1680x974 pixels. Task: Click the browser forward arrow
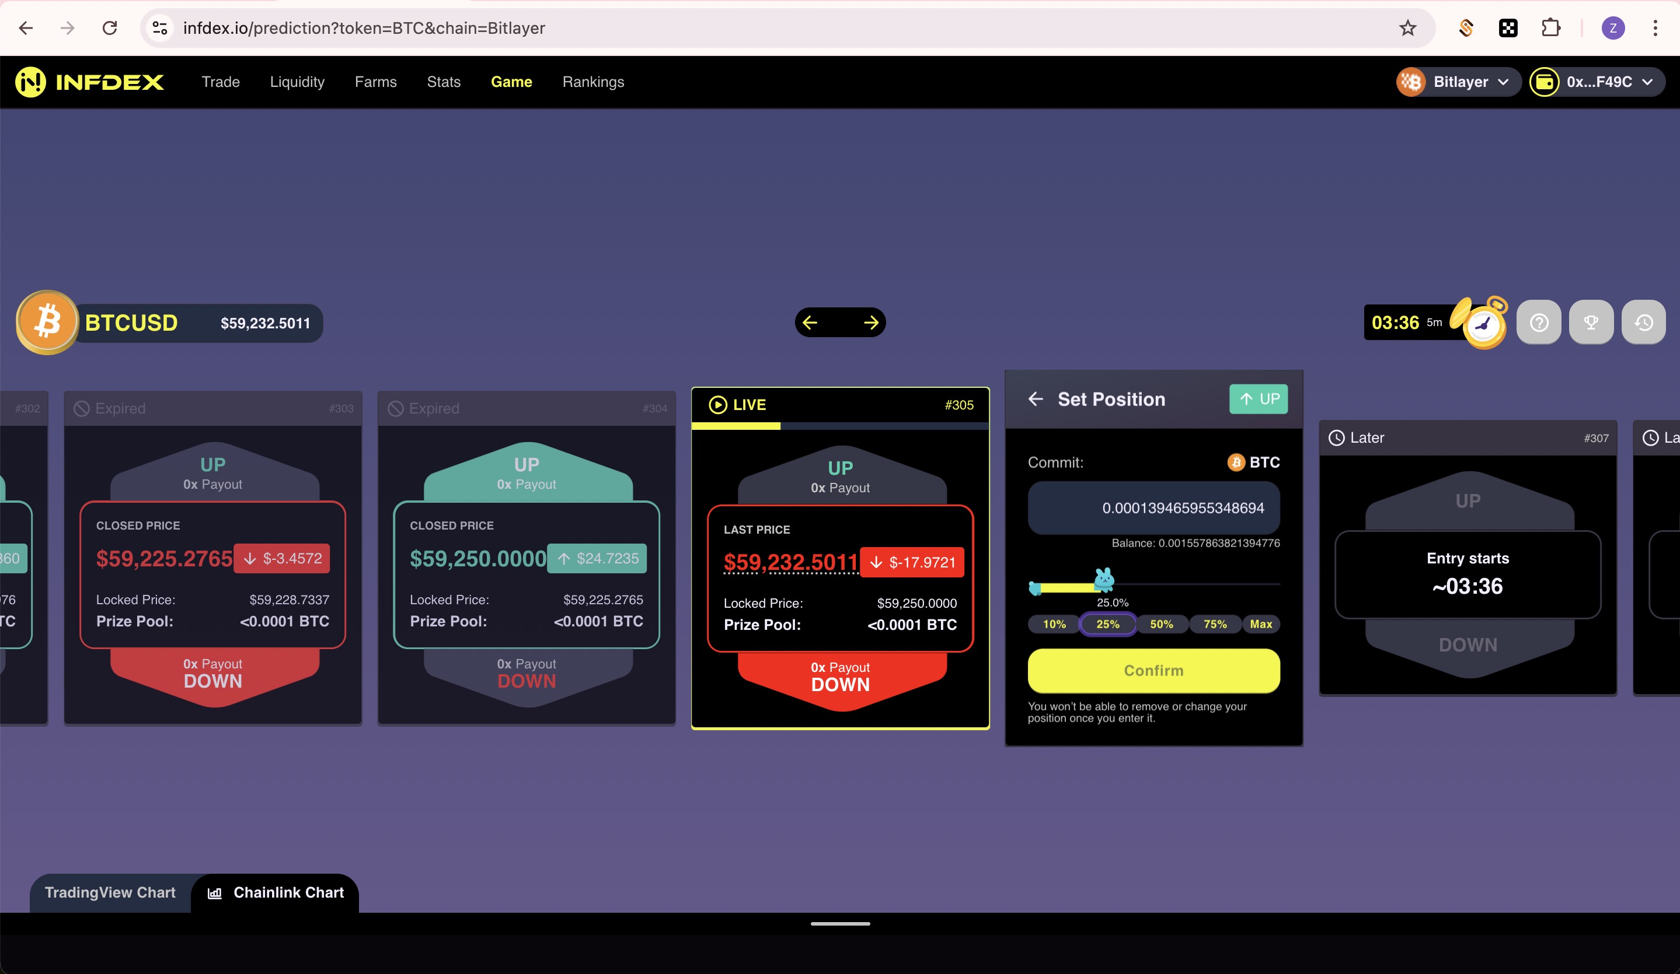click(x=67, y=28)
